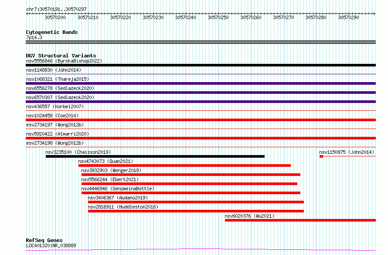
Task: Click the 30570290 ruler coordinate
Action: (x=348, y=17)
